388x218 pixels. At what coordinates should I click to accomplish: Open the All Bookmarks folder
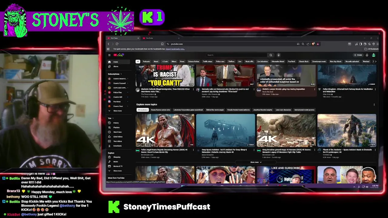371,49
